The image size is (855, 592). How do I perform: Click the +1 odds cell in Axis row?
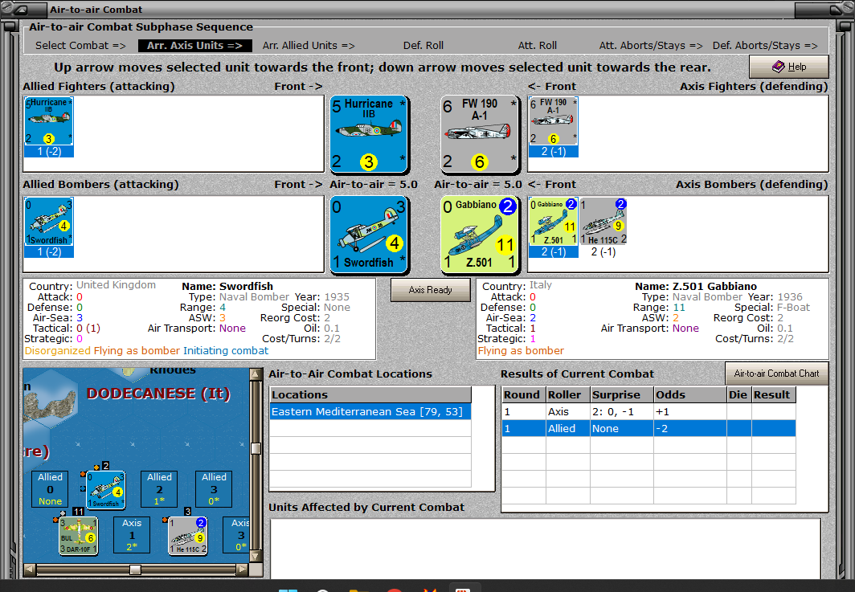[x=689, y=411]
